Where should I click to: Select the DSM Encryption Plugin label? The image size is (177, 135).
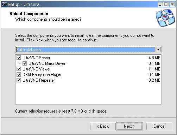42,75
